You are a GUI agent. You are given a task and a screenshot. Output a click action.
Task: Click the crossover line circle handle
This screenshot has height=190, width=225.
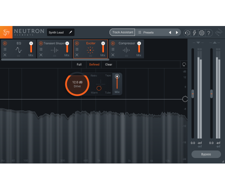185,99
